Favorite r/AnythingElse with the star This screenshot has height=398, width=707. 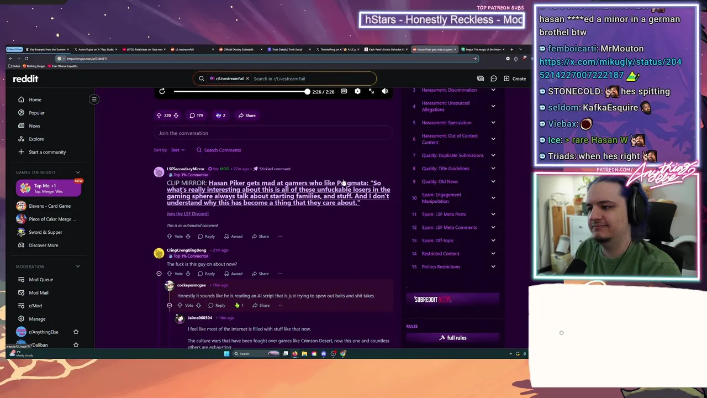click(76, 332)
